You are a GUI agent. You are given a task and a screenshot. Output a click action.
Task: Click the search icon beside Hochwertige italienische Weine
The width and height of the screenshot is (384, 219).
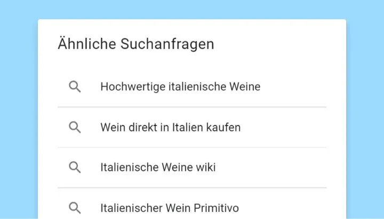click(75, 87)
